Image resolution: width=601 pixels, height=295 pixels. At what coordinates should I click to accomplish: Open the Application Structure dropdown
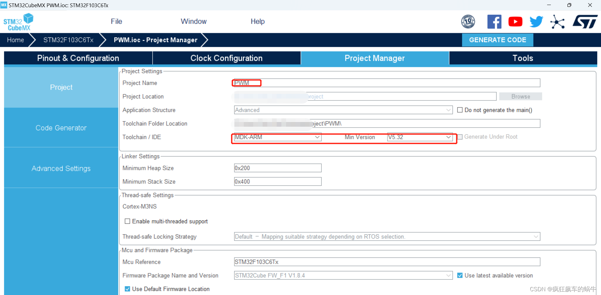coord(343,110)
